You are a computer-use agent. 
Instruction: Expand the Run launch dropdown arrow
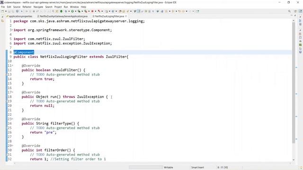76,11
